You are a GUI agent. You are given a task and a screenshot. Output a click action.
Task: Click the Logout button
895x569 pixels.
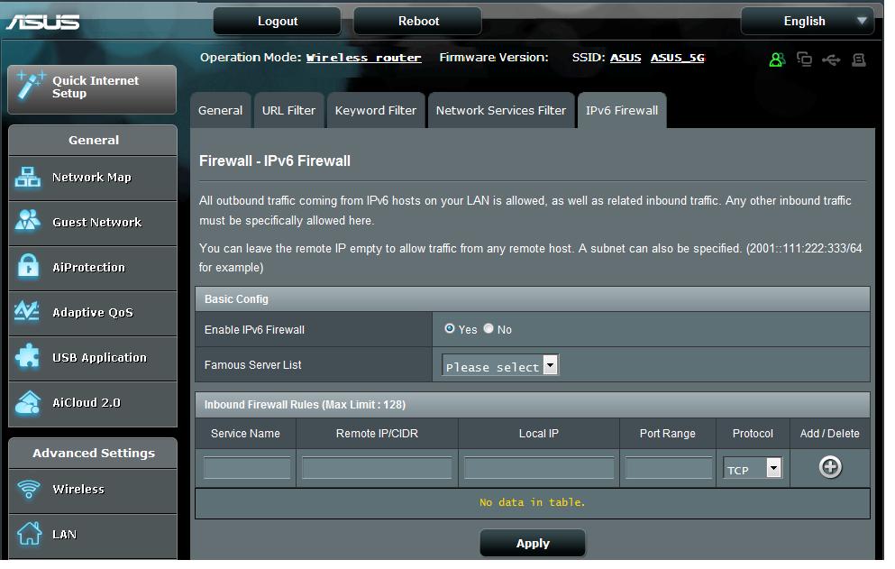pos(278,21)
